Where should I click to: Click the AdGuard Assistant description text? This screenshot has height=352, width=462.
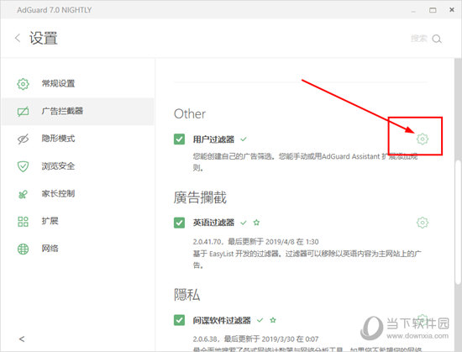305,162
